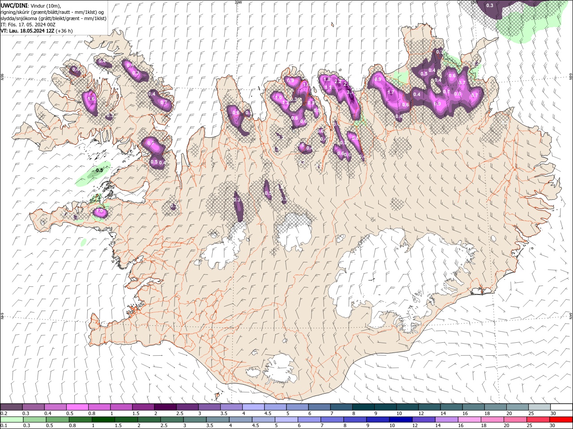Click the 2.2 precipitation value on the map

click(338, 82)
